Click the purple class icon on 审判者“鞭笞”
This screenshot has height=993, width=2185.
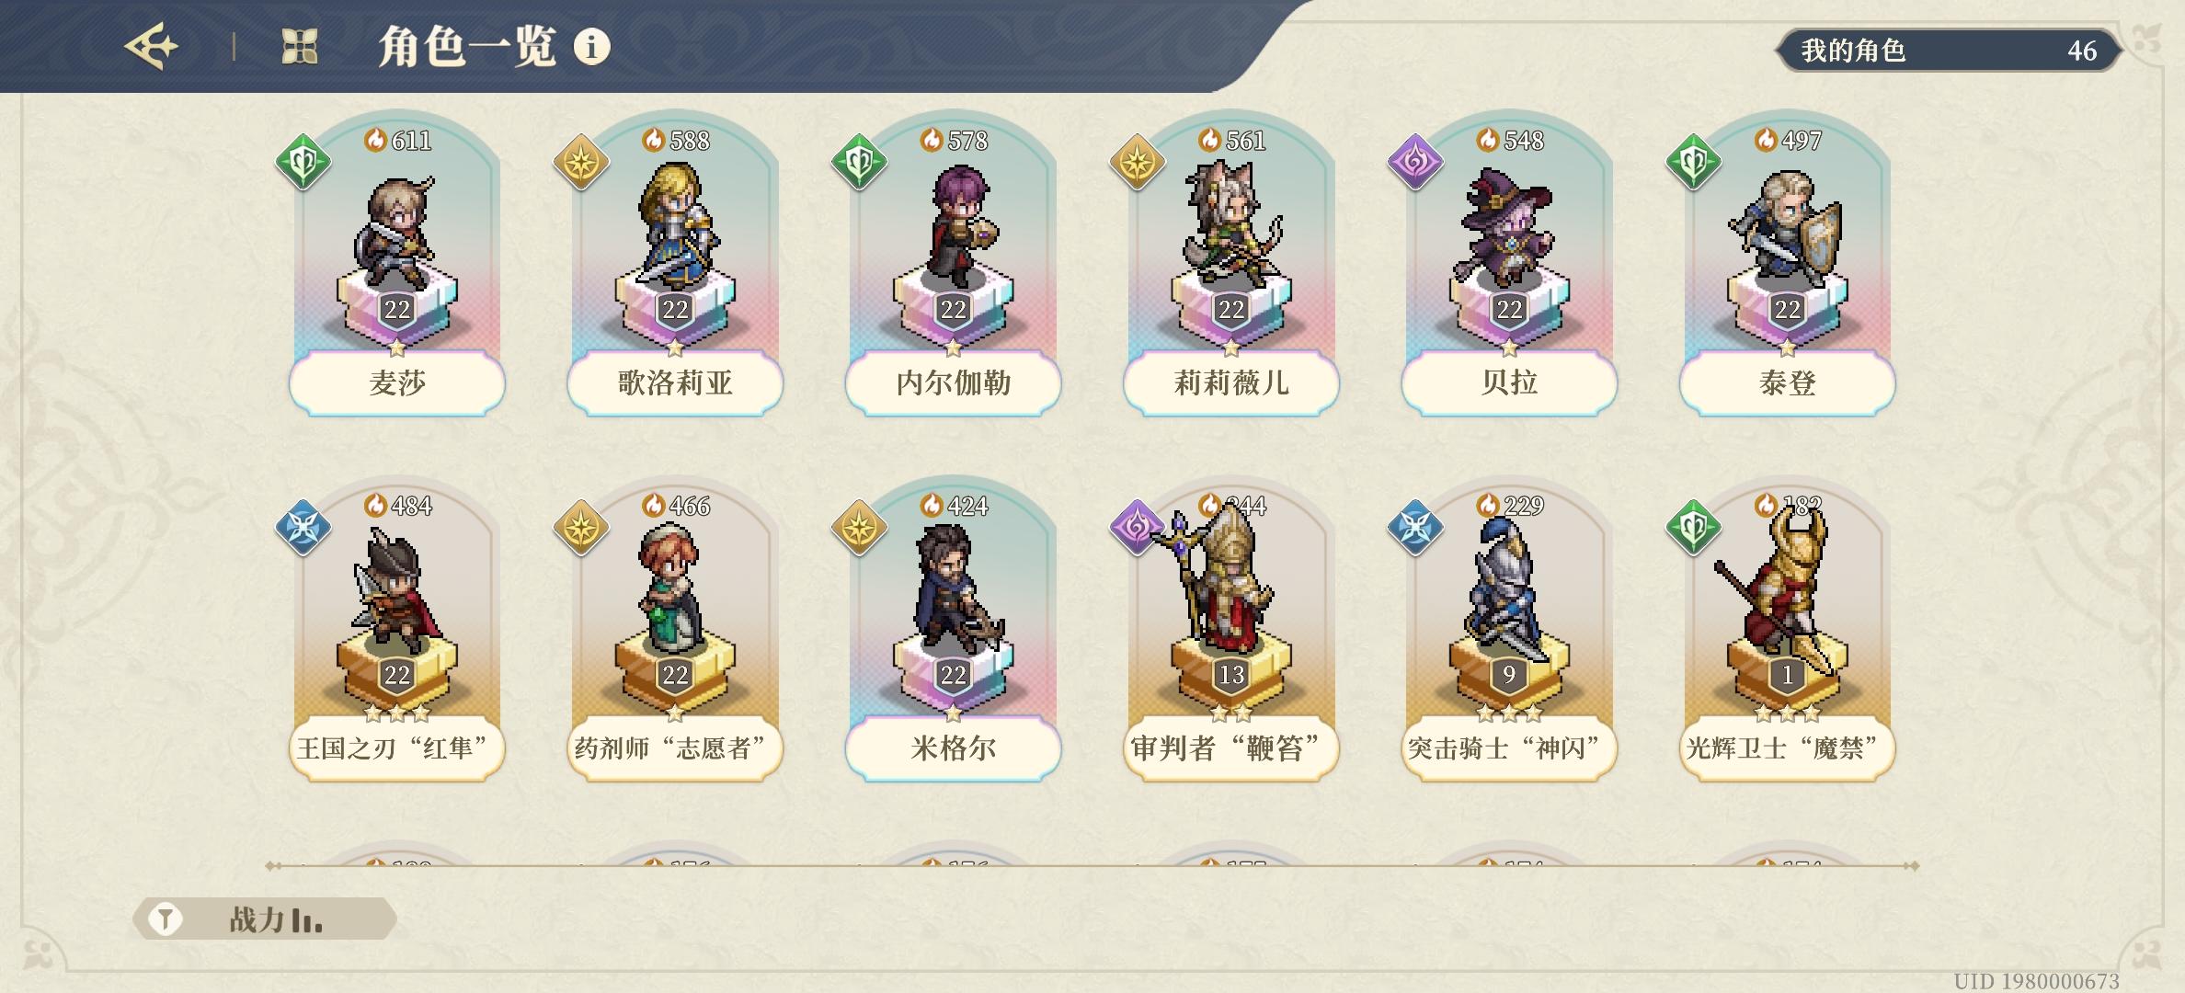click(x=1138, y=528)
